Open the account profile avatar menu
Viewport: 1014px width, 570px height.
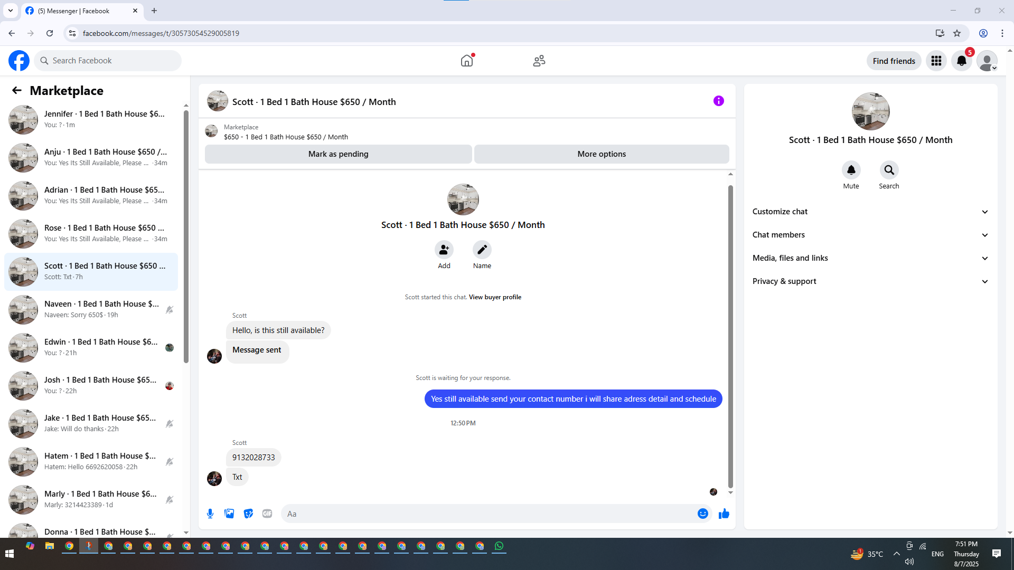pos(987,61)
